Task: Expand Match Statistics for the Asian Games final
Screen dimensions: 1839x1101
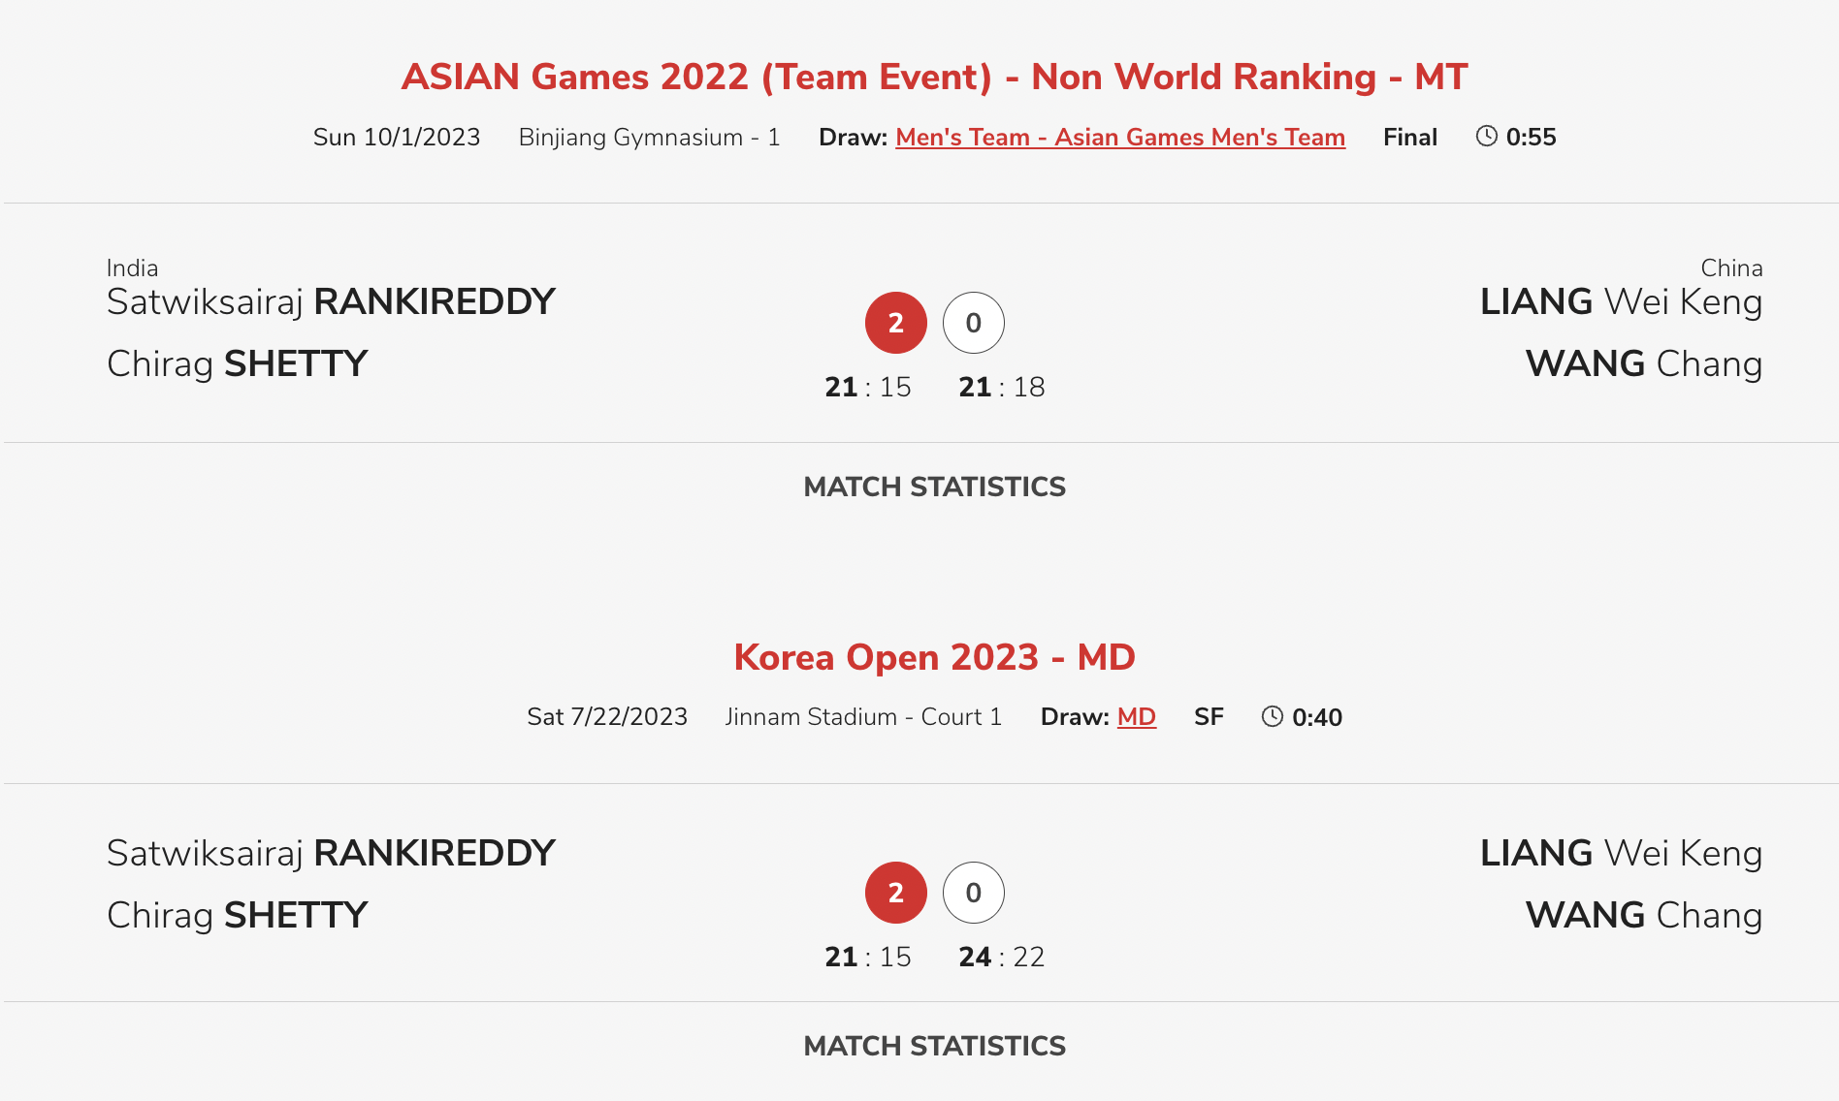Action: point(934,487)
